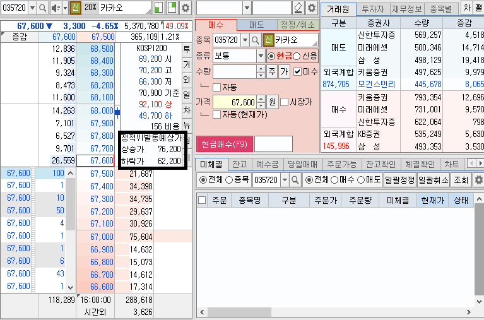
Task: Open the empty account dropdown in the order toolbar
Action: pyautogui.click(x=247, y=8)
